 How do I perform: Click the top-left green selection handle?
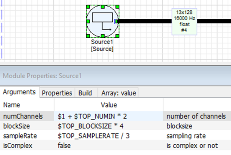point(88,7)
